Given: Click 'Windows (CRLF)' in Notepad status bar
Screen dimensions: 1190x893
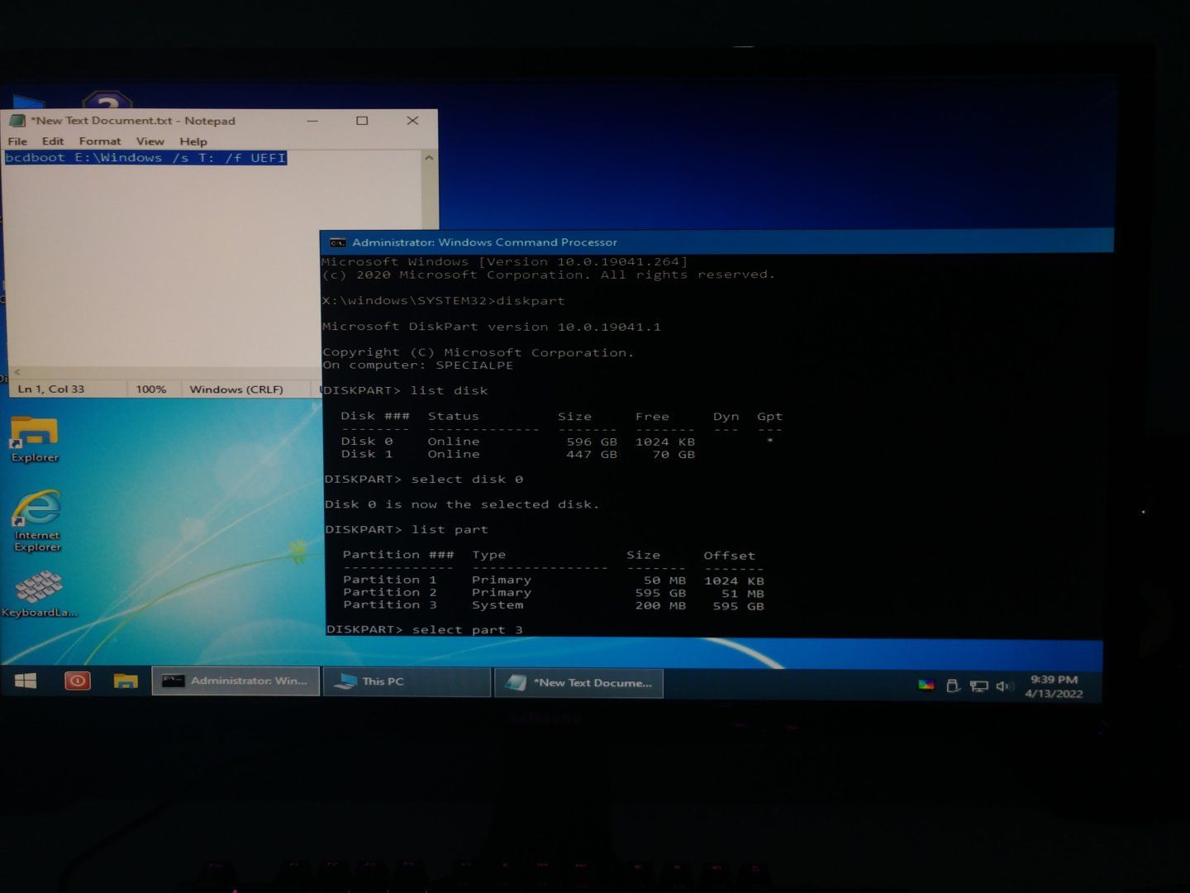Looking at the screenshot, I should 236,389.
